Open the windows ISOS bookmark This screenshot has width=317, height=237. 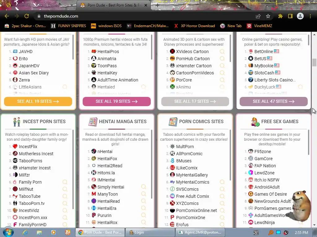[106, 26]
